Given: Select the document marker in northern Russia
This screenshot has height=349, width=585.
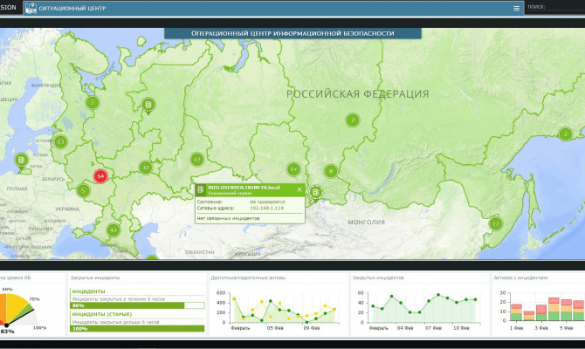Looking at the screenshot, I should click(149, 106).
